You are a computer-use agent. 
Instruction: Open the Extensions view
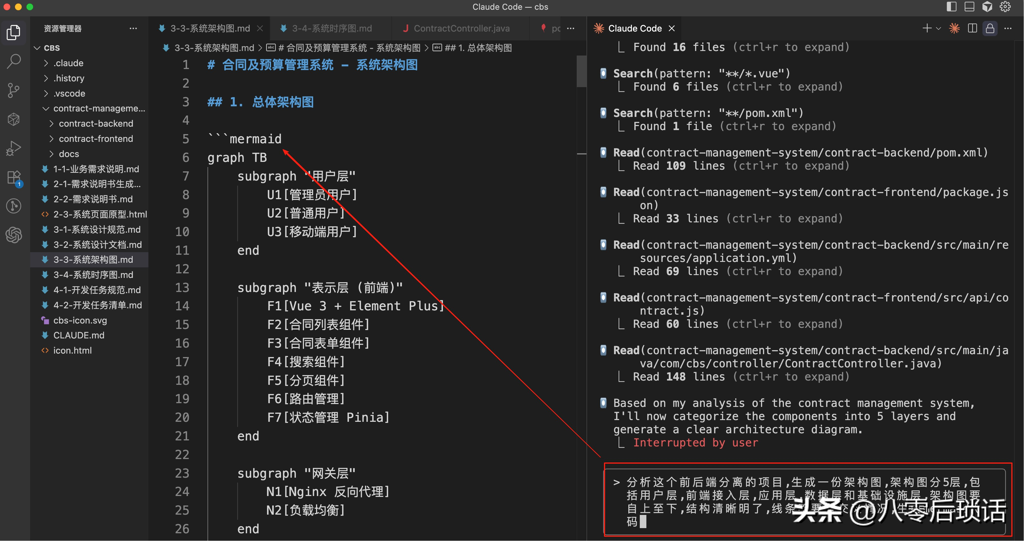[x=14, y=177]
